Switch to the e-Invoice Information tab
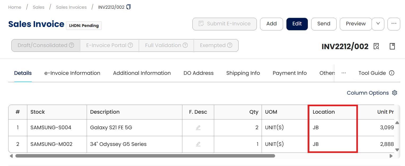 [72, 73]
